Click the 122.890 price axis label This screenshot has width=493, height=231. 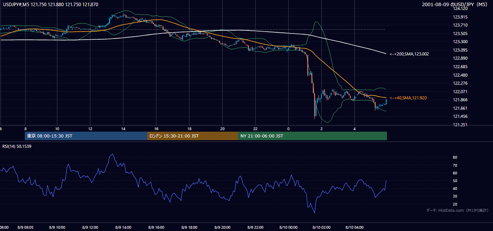click(x=461, y=58)
